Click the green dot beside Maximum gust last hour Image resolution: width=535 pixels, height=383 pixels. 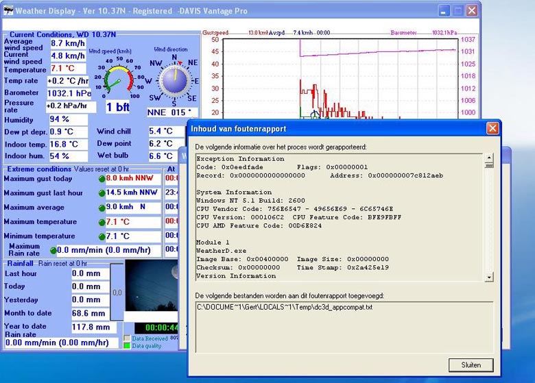102,193
